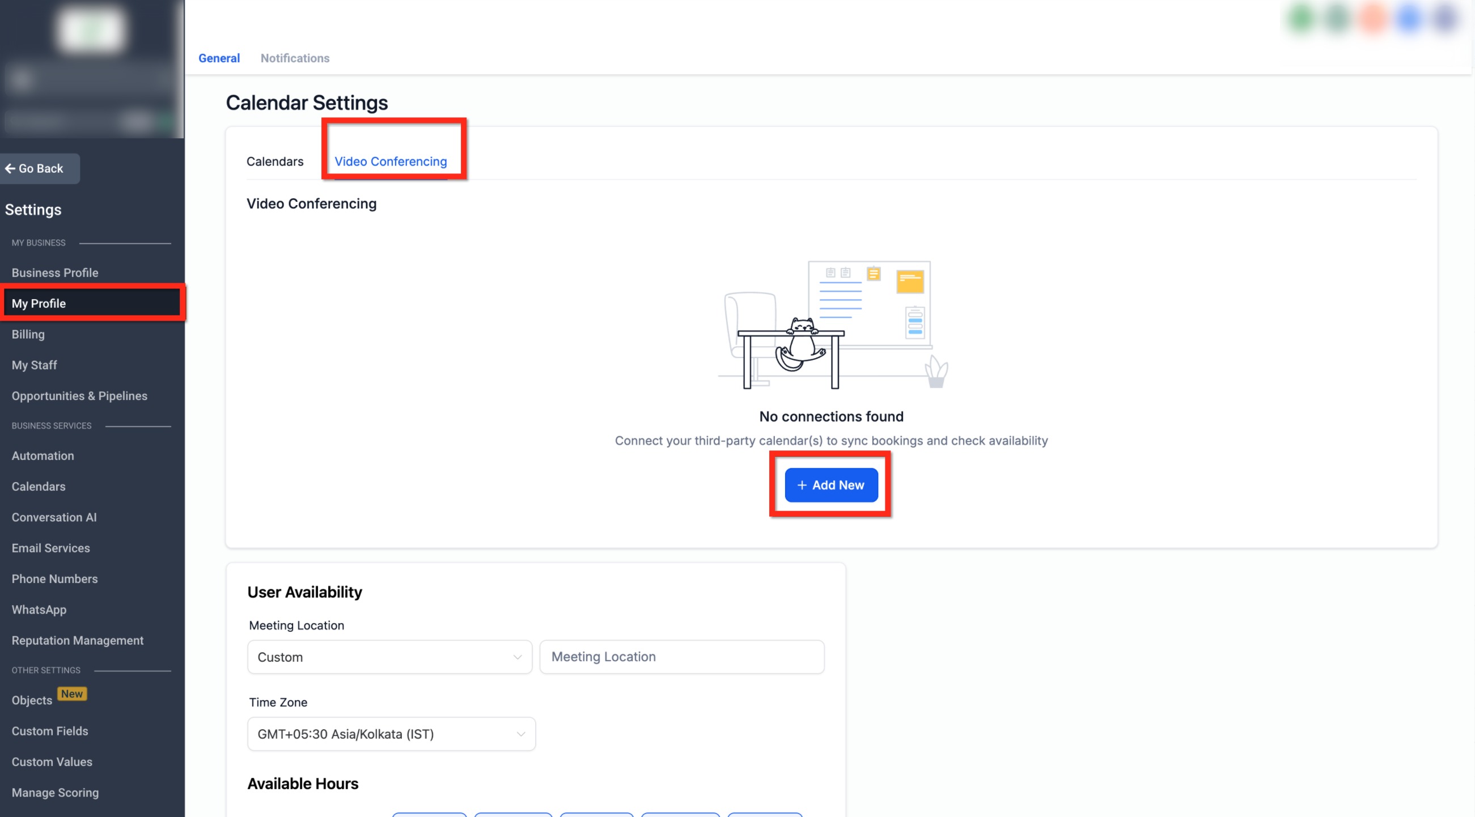Screen dimensions: 1475x817
Task: Click the orange circular icon in header
Action: 1373,19
